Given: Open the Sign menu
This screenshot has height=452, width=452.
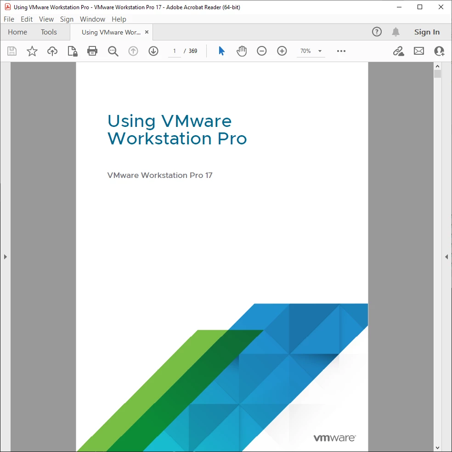Looking at the screenshot, I should [x=67, y=19].
